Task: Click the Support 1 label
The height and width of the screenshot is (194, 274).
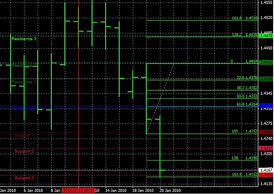Action: pos(24,135)
